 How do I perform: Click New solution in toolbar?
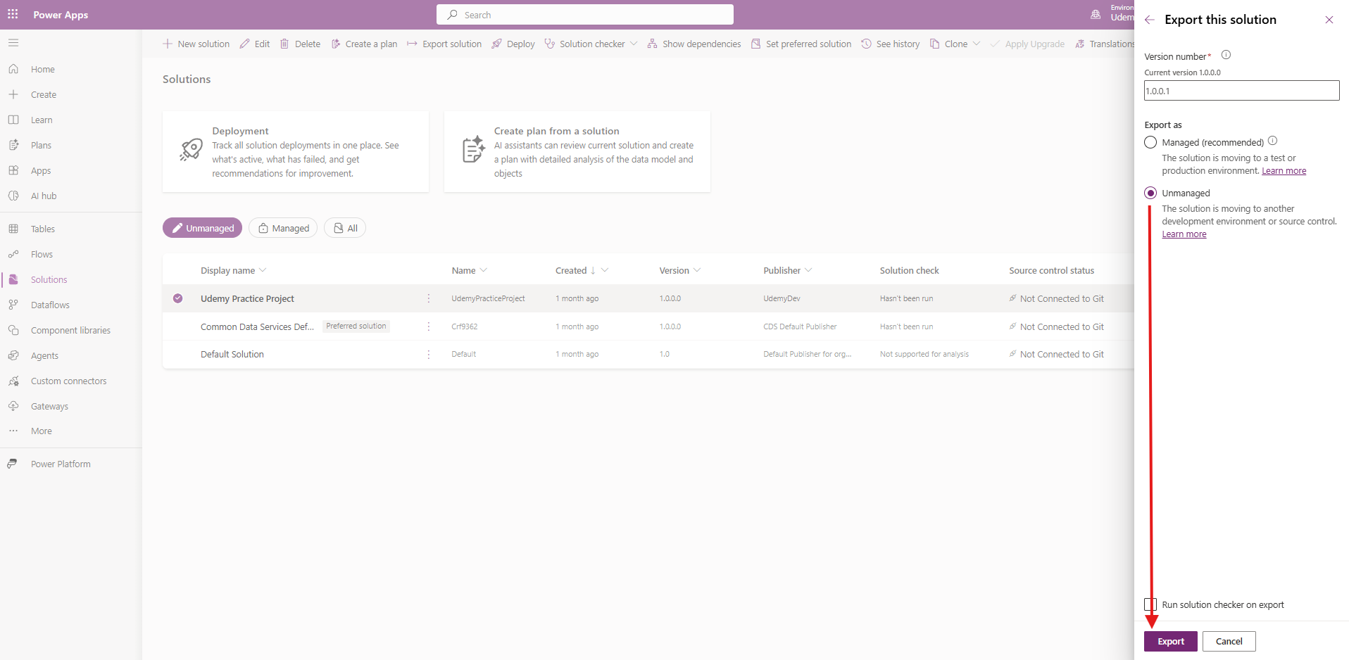[196, 44]
